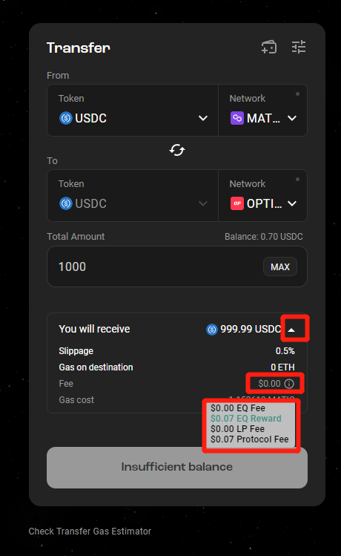Screen dimensions: 341x556
Task: Click the Balance 0.70 USDC text
Action: [264, 237]
